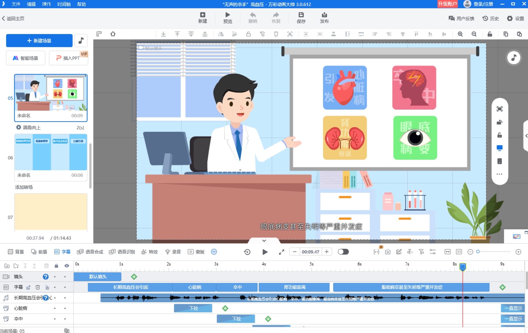
Task: Expand the right side panel arrow
Action: (x=526, y=136)
